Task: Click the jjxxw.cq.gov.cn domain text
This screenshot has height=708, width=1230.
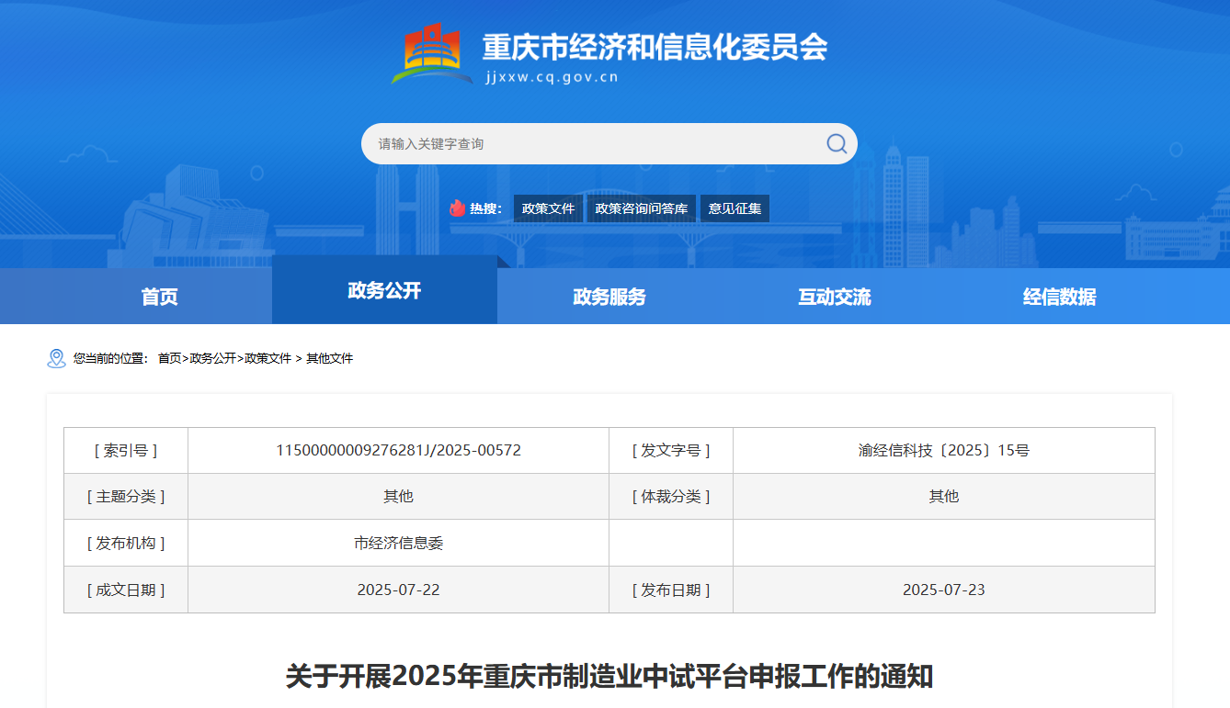Action: (x=552, y=77)
